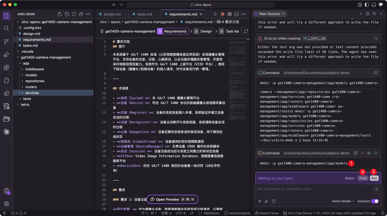Toggle the Autopilot switch
The image size is (387, 216).
coord(375,201)
